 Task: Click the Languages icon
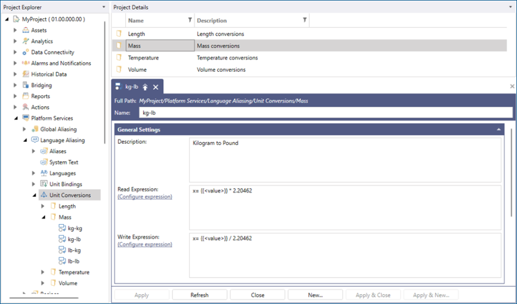[x=44, y=173]
